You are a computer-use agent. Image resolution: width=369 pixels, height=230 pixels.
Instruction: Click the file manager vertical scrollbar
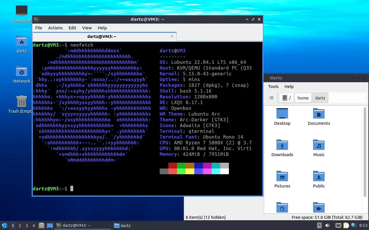[365, 152]
